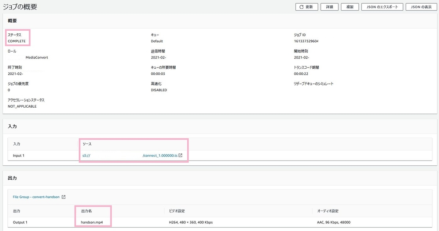This screenshot has height=231, width=439.
Task: Click the ソース column header
Action: (x=87, y=144)
